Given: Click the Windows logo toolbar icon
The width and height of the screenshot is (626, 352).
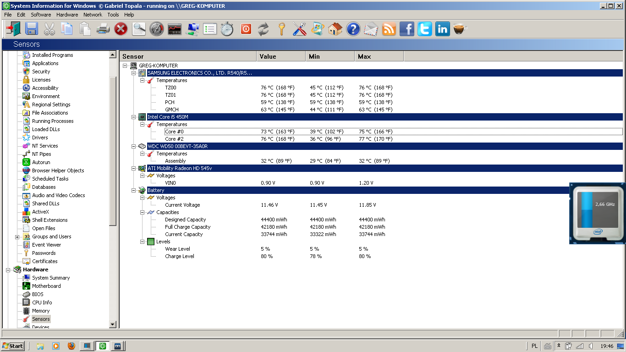Looking at the screenshot, I should point(318,29).
